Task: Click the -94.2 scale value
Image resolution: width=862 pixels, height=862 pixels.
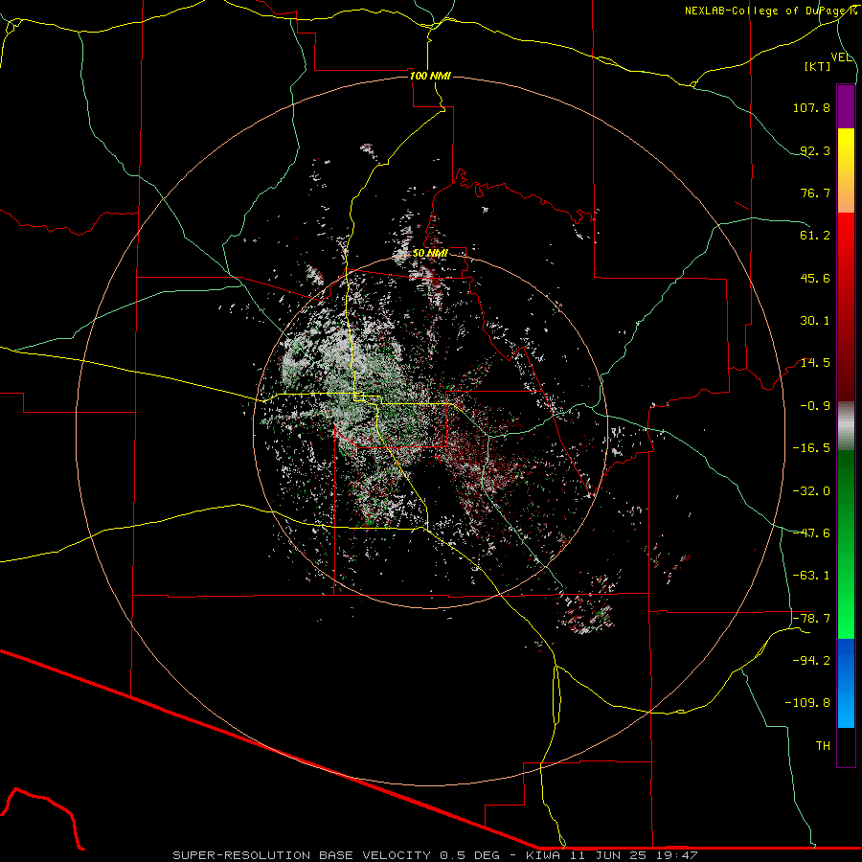Action: [811, 661]
